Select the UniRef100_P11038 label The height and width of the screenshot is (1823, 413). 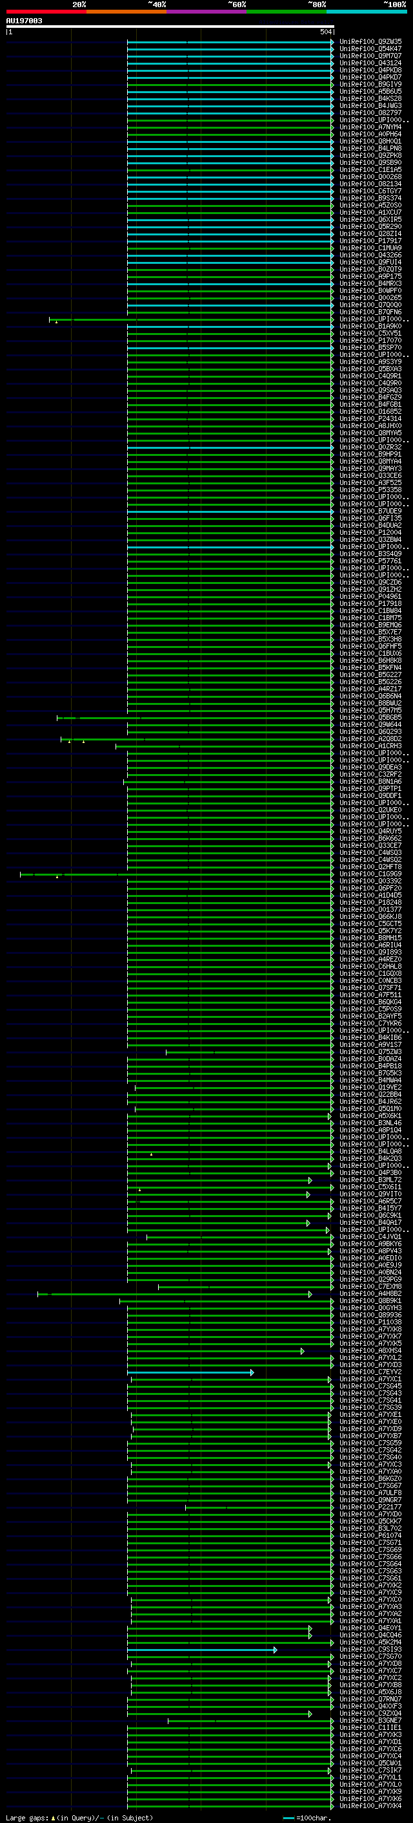[x=370, y=1322]
